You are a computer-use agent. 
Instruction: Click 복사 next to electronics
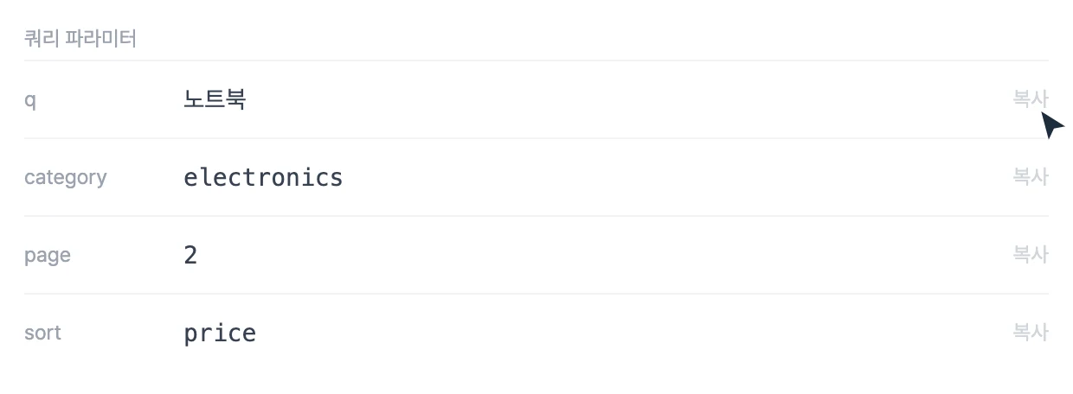pyautogui.click(x=1031, y=177)
